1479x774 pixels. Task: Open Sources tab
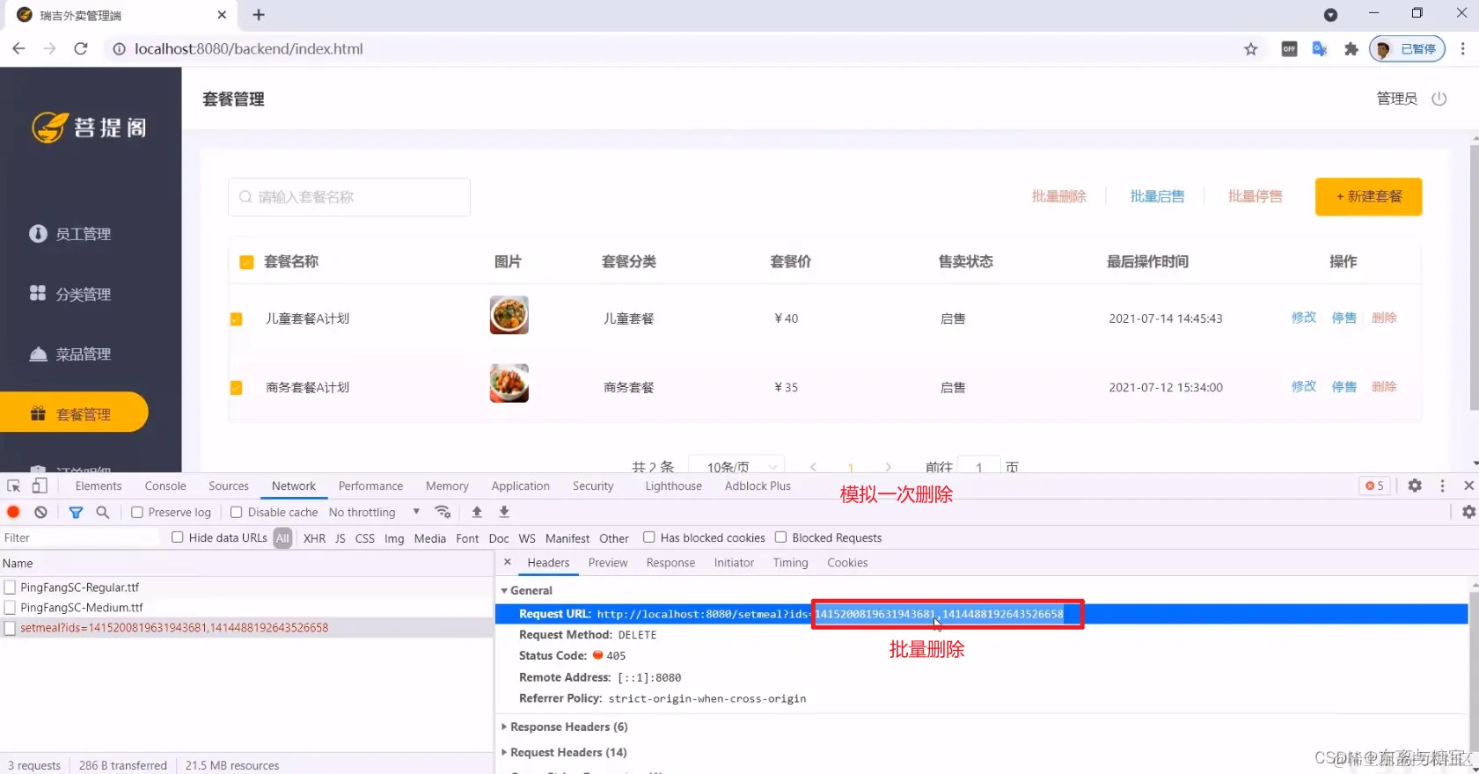(x=229, y=486)
